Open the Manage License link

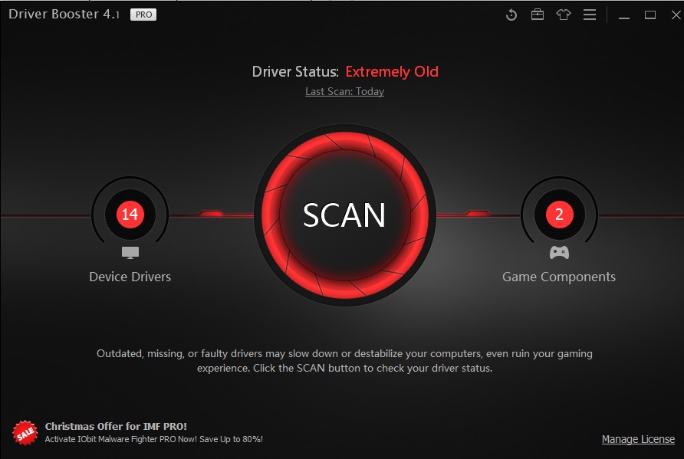(x=638, y=439)
